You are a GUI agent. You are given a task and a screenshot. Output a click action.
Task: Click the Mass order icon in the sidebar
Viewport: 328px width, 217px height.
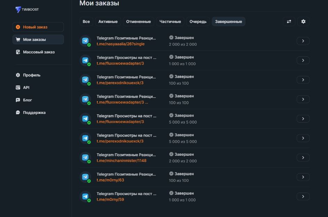coord(18,52)
